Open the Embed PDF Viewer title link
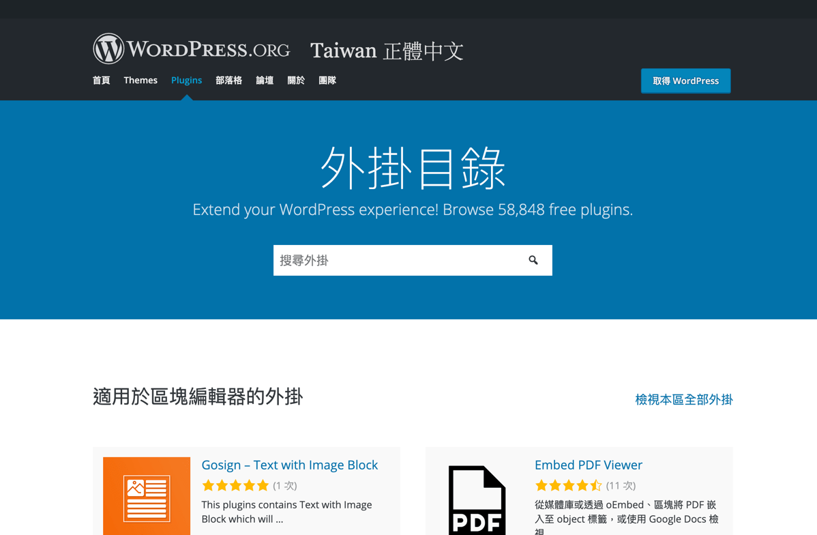Image resolution: width=817 pixels, height=535 pixels. point(589,465)
